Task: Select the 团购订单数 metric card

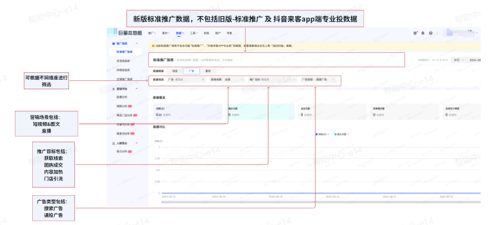Action: click(462, 112)
